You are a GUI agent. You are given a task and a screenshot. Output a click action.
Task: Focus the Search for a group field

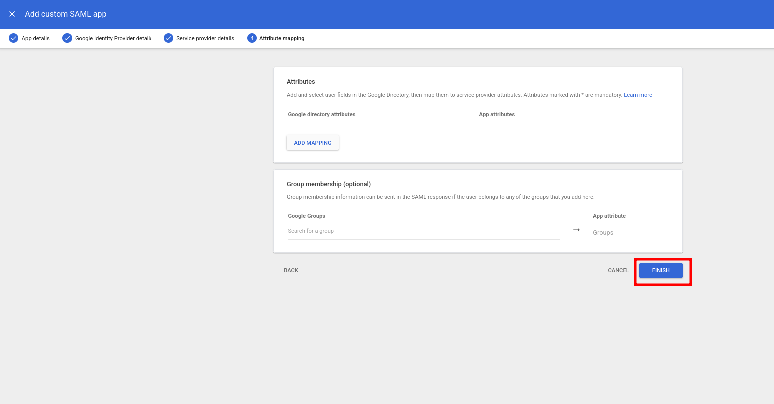[424, 231]
